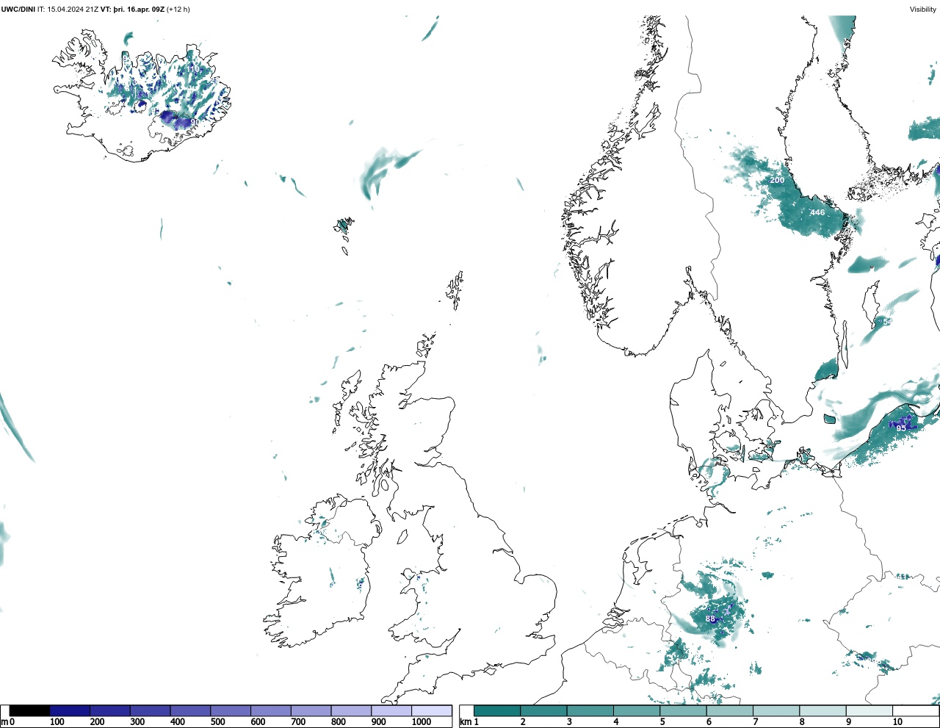Select the 300–400 m legend swatch

pyautogui.click(x=151, y=711)
